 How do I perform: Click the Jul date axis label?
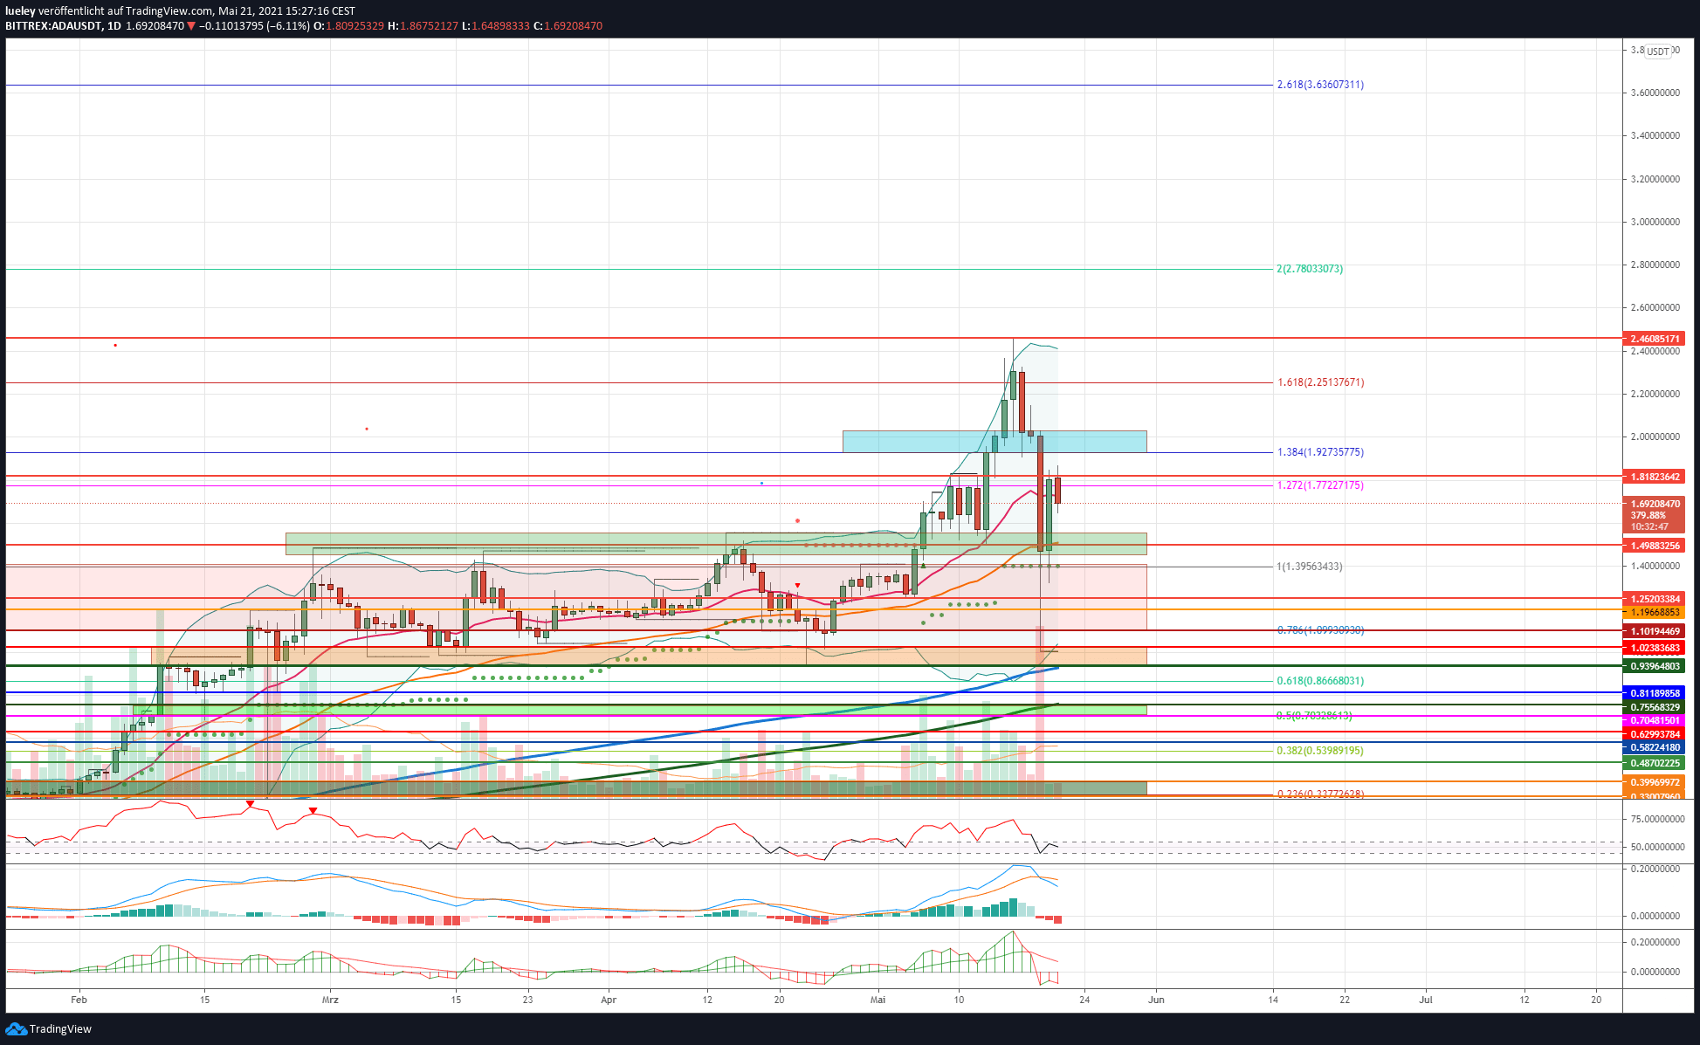point(1426,1000)
